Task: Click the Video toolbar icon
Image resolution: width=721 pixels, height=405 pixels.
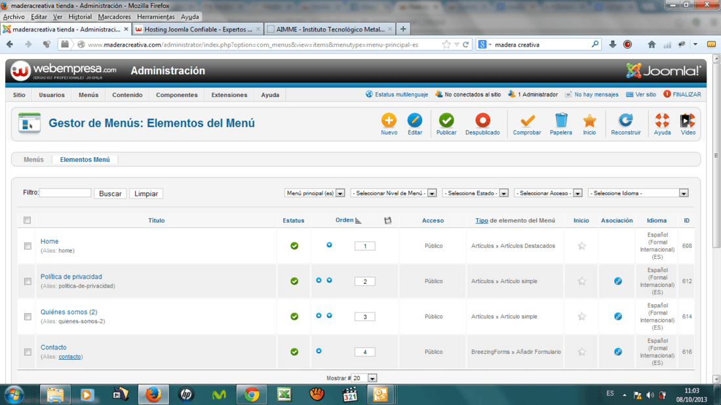Action: [688, 121]
